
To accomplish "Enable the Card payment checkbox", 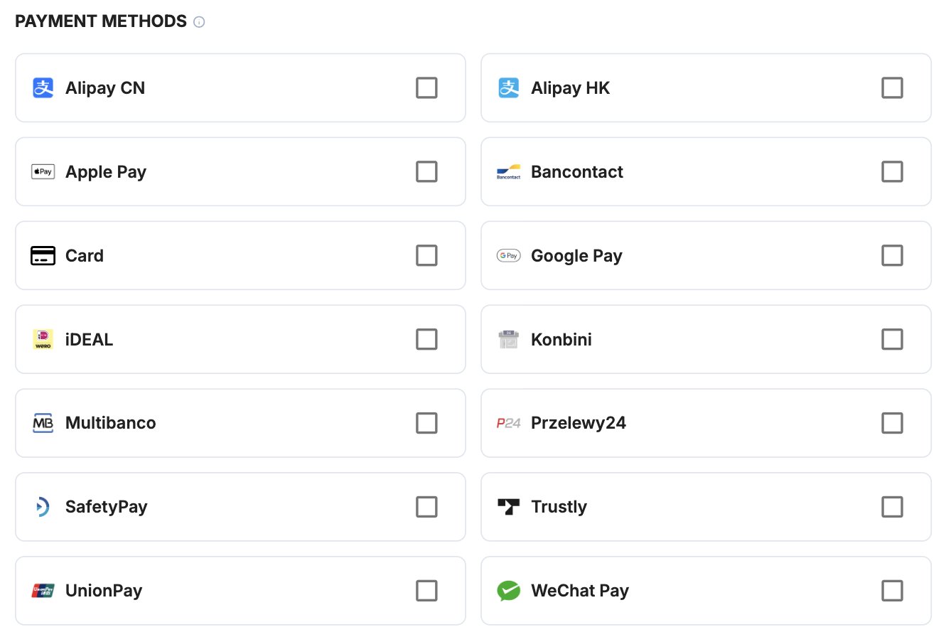I will [426, 256].
